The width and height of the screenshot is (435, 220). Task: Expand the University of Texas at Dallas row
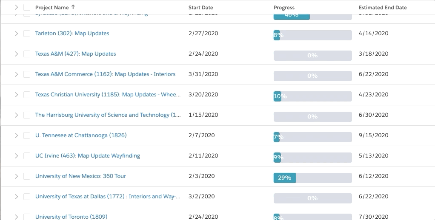[x=16, y=197]
